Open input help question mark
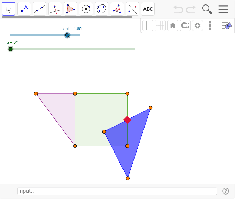 (226, 191)
